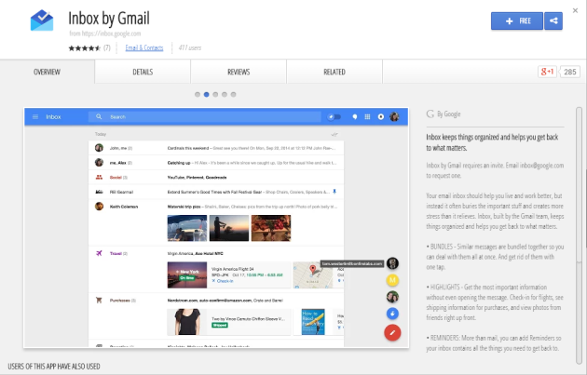This screenshot has width=587, height=375.
Task: Click the Google +1 button
Action: (x=547, y=72)
